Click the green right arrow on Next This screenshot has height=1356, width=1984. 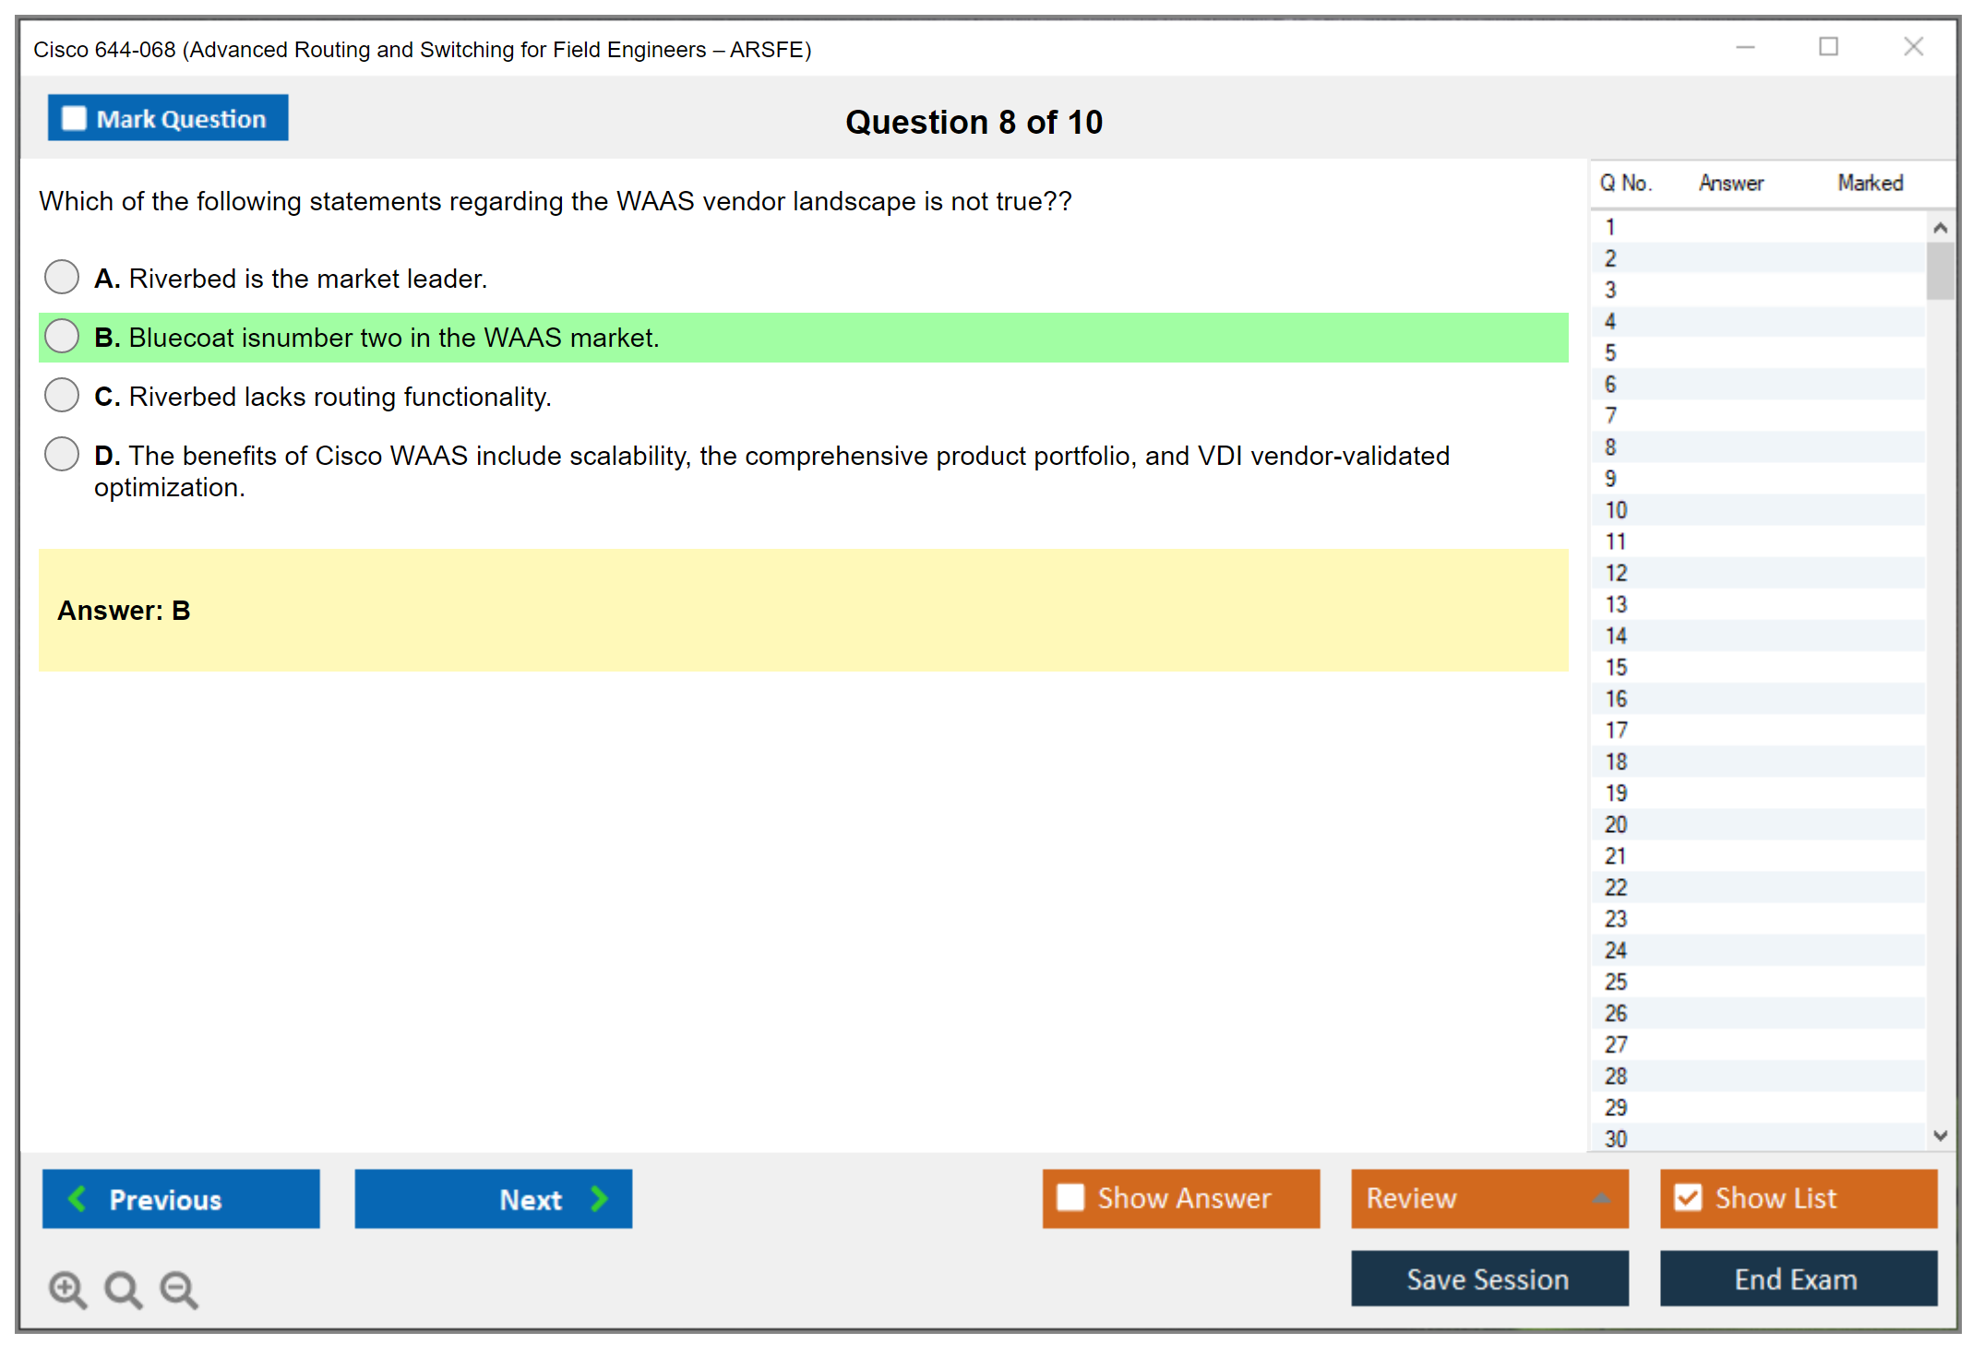click(600, 1198)
